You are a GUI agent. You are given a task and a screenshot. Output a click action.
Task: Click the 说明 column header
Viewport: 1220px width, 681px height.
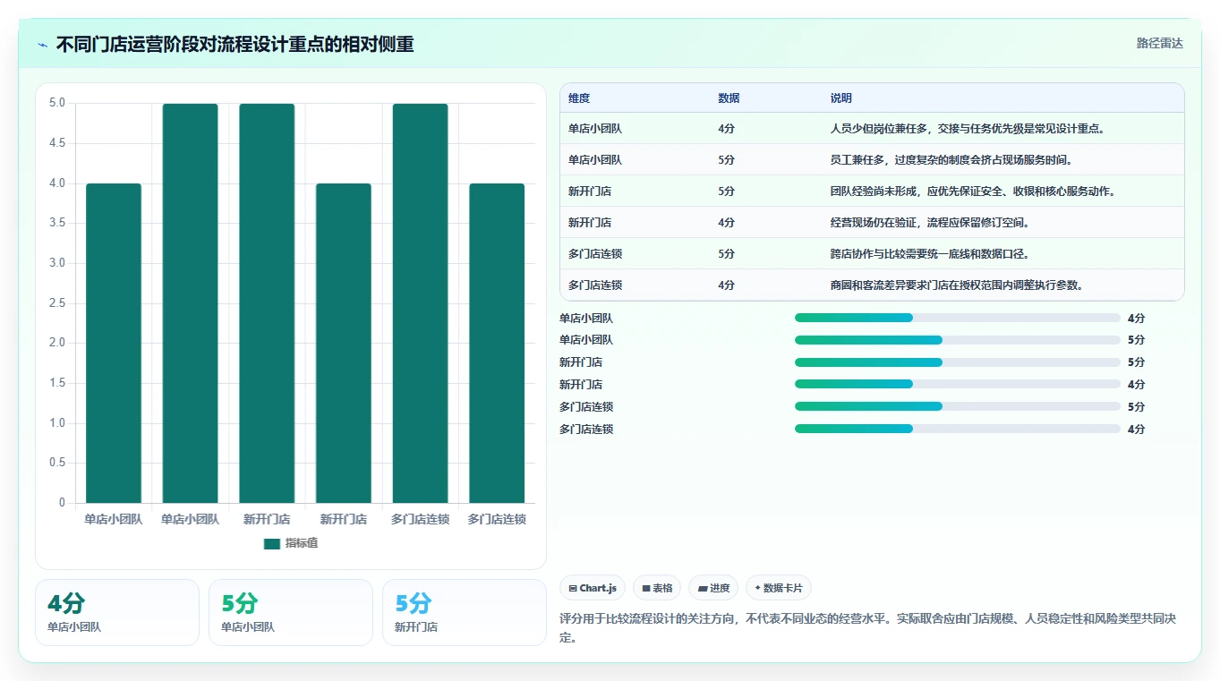(841, 98)
